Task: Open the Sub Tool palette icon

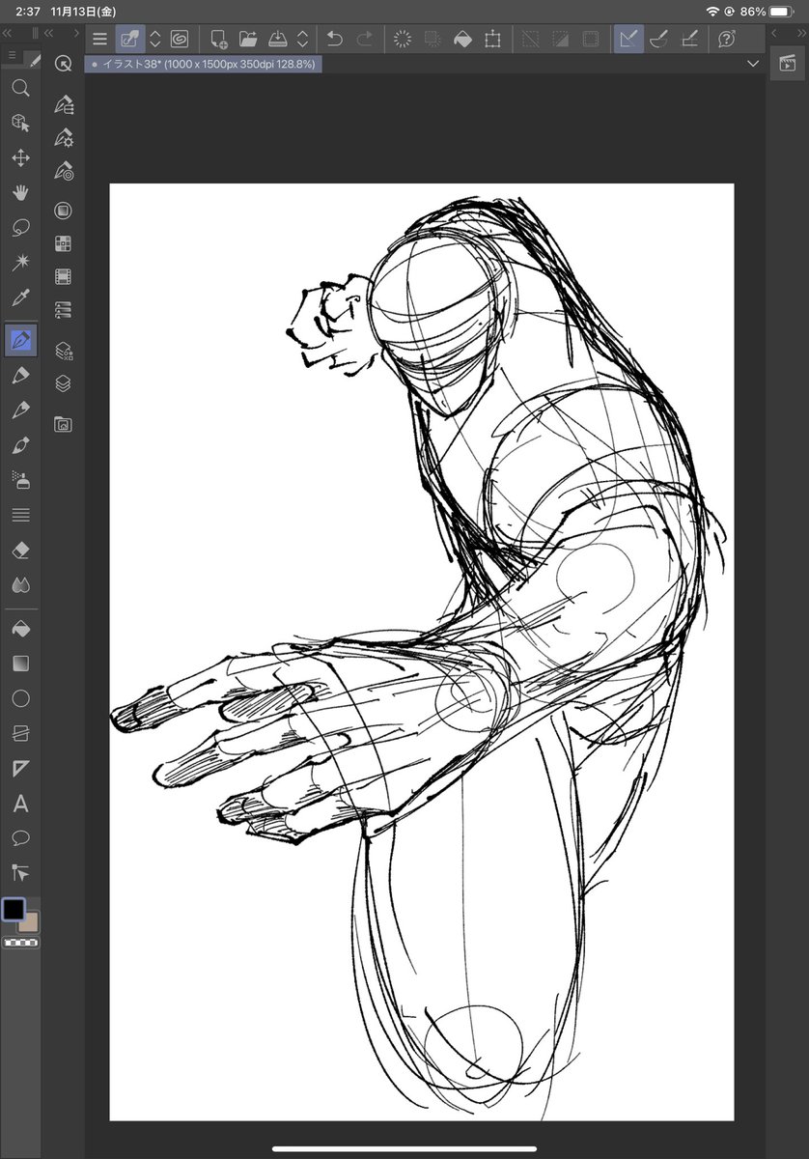Action: [64, 104]
